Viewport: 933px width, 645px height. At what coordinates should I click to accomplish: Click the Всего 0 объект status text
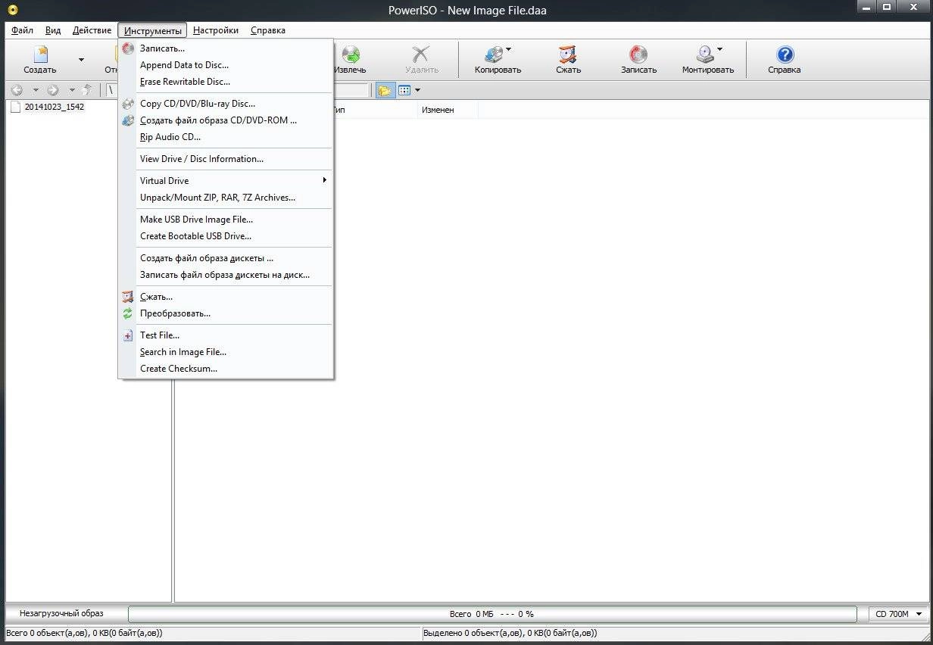[84, 633]
